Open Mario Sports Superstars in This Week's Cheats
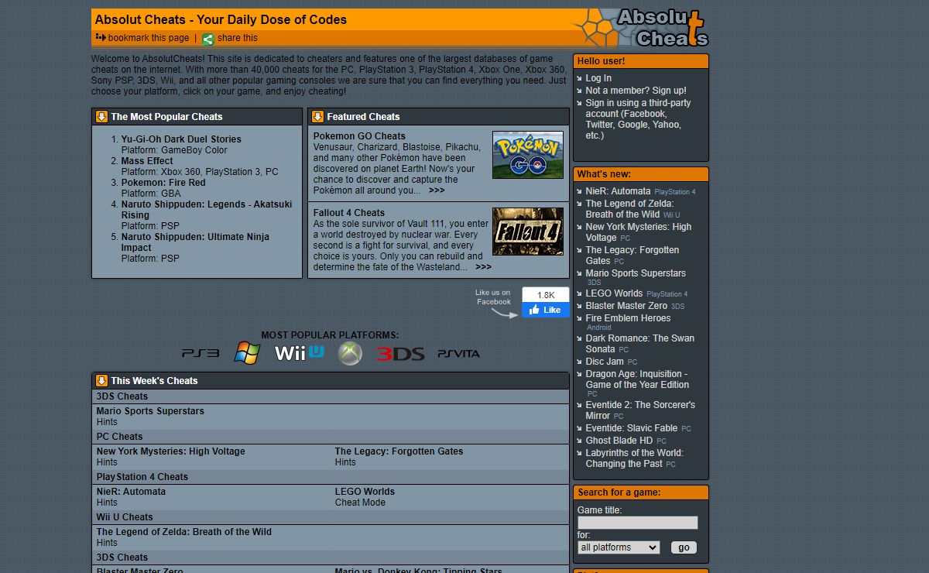The image size is (929, 573). click(150, 411)
